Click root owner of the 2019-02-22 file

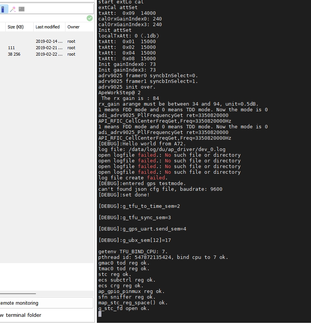point(71,54)
